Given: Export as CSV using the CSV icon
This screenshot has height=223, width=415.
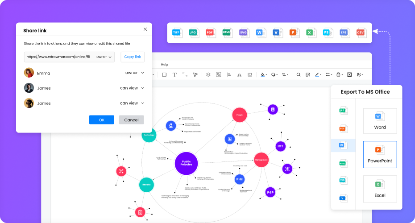Looking at the screenshot, I should pos(361,33).
